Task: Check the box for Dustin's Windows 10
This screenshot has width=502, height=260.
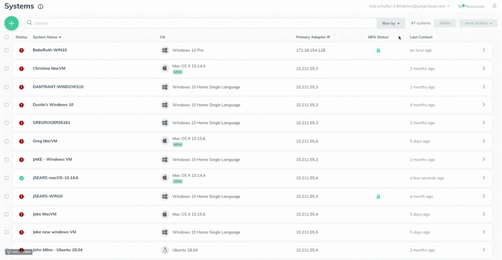Action: pyautogui.click(x=6, y=105)
